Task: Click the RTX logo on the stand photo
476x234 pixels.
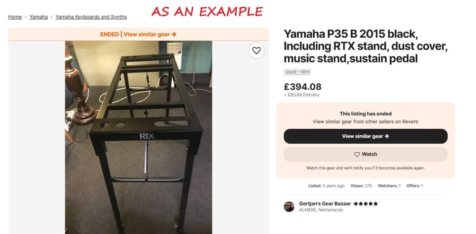Action: [147, 136]
